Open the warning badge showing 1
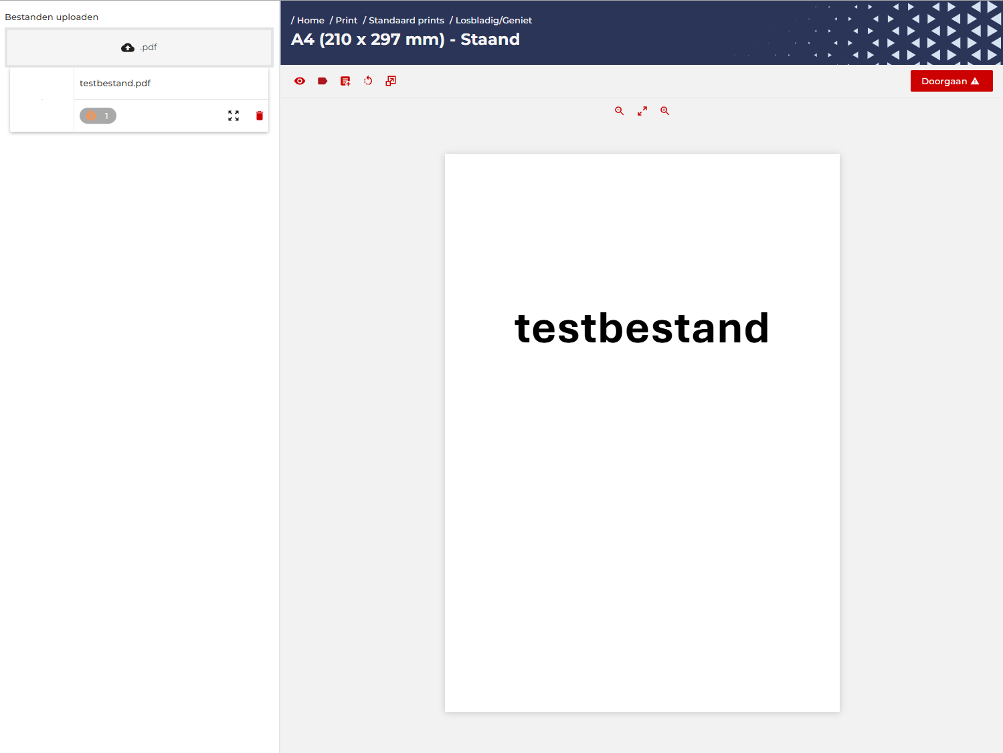Image resolution: width=1003 pixels, height=753 pixels. pos(98,116)
